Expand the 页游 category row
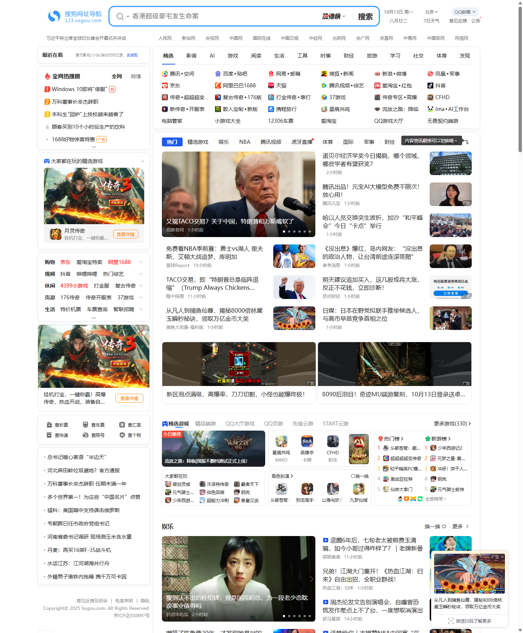Image resolution: width=523 pixels, height=633 pixels. pyautogui.click(x=141, y=298)
